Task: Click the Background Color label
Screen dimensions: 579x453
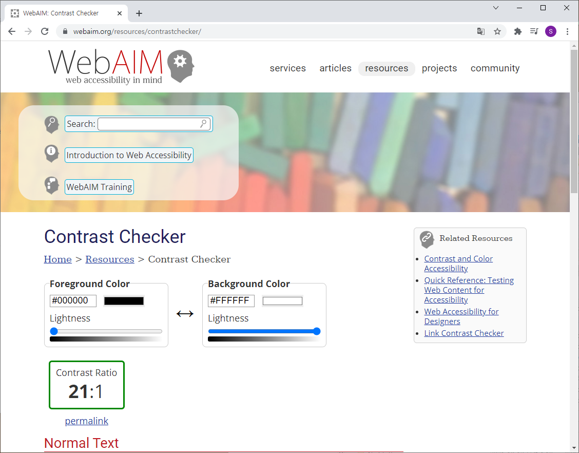Action: [249, 284]
